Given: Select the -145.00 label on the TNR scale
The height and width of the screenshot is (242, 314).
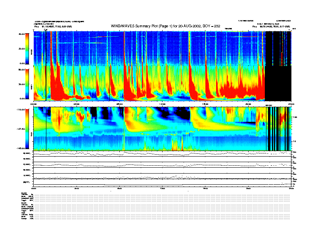Looking at the screenshot, I should tap(21, 148).
